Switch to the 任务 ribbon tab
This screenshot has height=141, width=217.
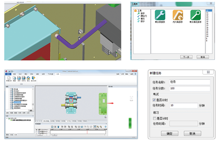click(x=58, y=74)
